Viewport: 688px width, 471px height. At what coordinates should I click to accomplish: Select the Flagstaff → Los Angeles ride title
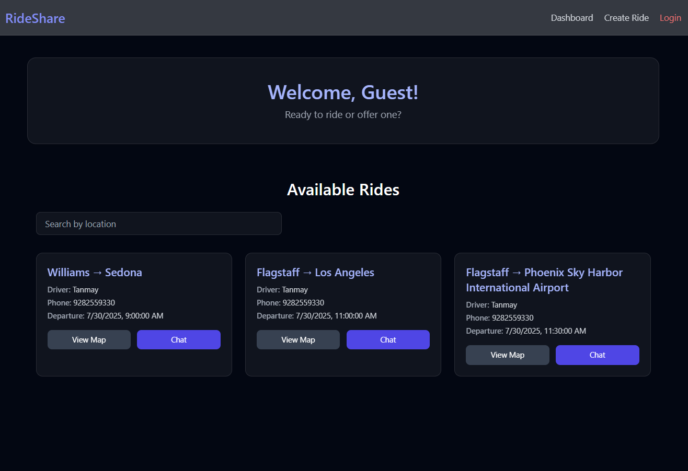pyautogui.click(x=315, y=272)
